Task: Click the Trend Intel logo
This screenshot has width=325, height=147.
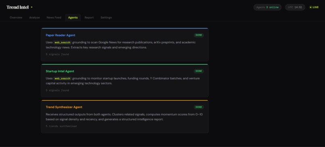Action: (x=18, y=7)
